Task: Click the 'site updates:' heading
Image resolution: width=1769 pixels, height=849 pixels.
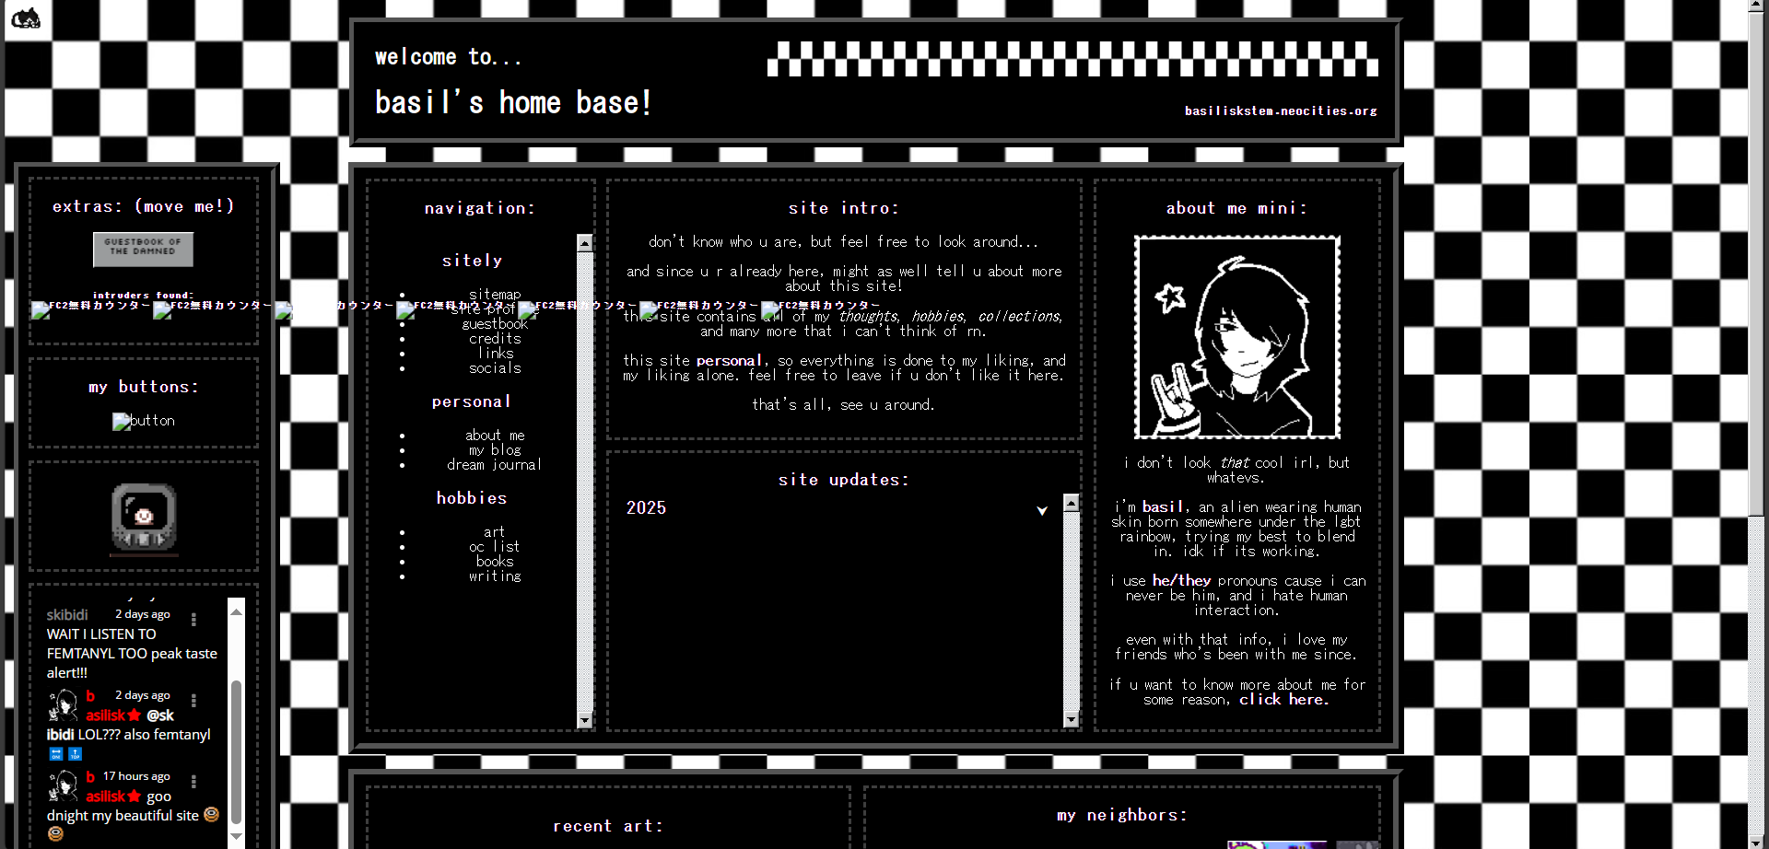Action: [x=843, y=480]
